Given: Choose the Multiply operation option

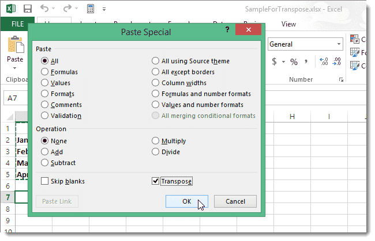Looking at the screenshot, I should click(156, 141).
